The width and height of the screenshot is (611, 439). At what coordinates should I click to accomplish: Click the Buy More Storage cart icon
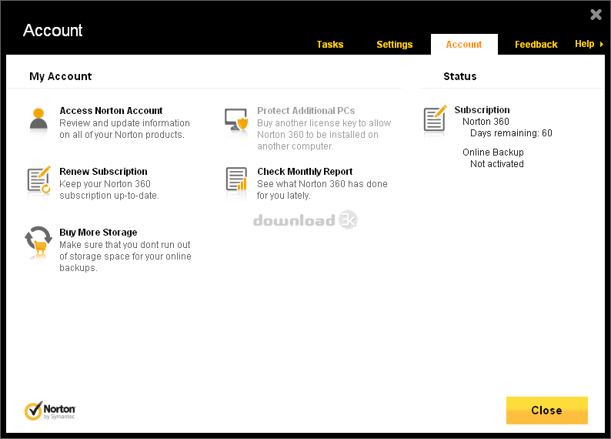[38, 240]
